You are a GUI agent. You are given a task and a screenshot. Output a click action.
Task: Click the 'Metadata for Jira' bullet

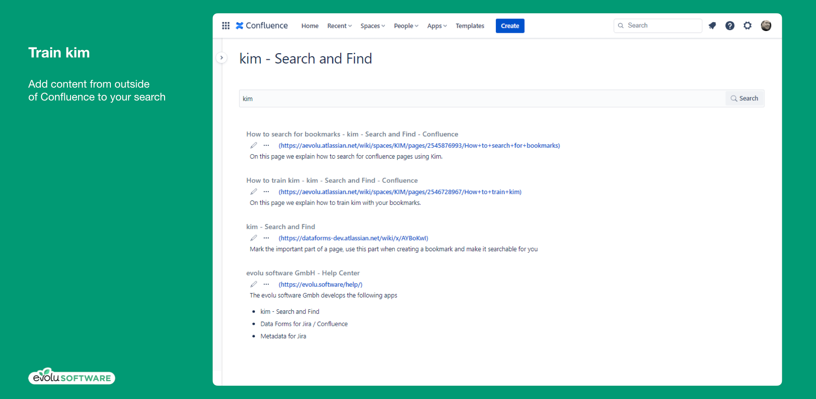[283, 336]
